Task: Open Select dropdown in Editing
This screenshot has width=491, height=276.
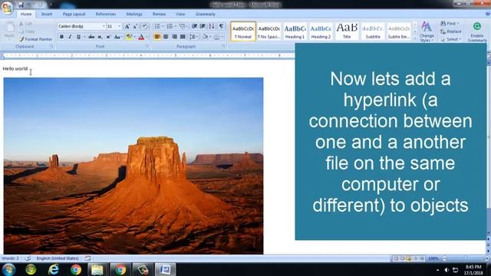Action: tap(451, 39)
